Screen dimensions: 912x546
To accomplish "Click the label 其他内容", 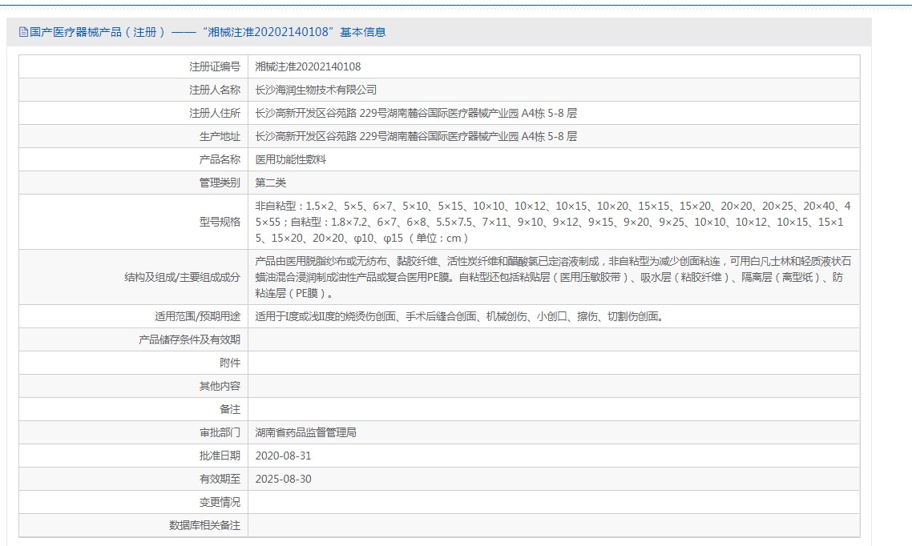I will pos(220,386).
